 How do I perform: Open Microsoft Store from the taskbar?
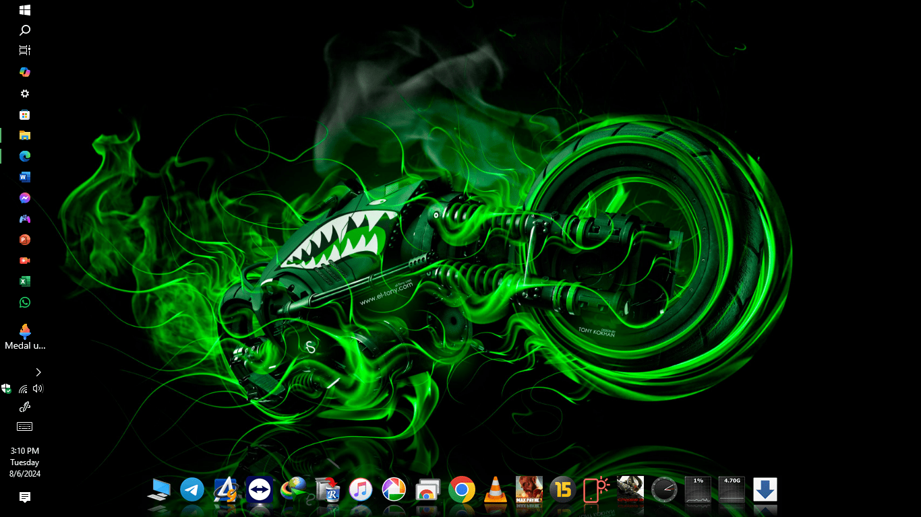pos(25,114)
